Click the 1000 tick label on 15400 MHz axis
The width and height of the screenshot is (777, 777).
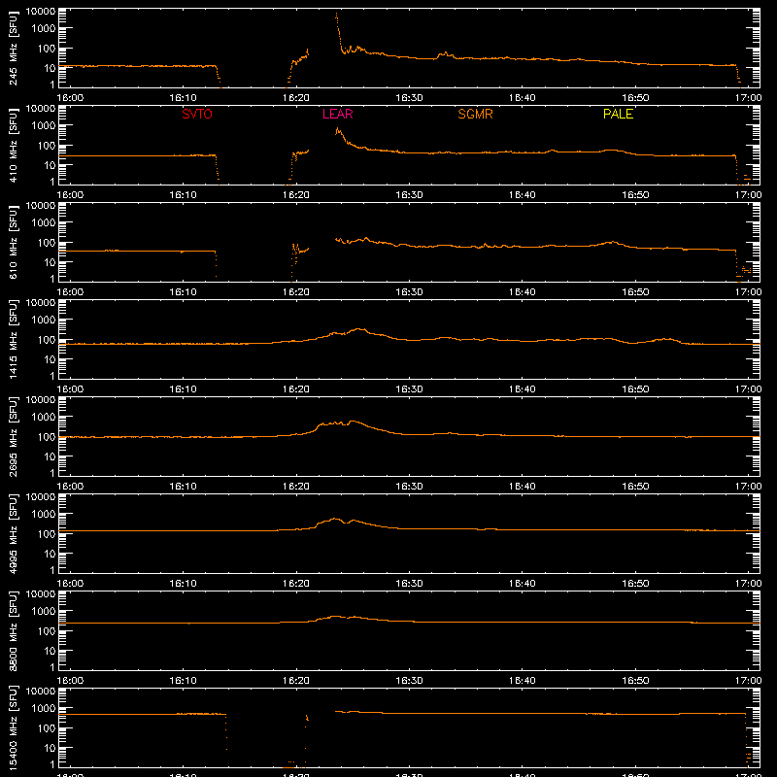(44, 709)
